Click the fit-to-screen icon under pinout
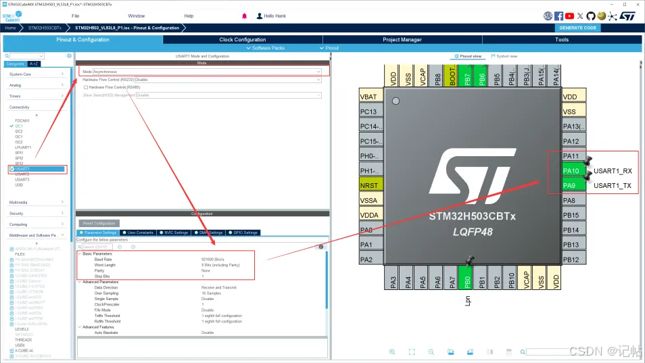Viewport: 645px width, 363px height. click(x=412, y=352)
